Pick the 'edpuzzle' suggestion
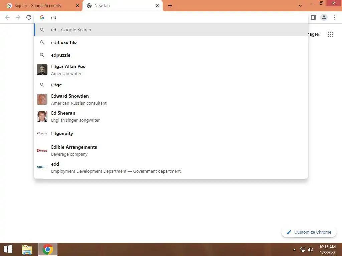342x256 pixels. coord(171,55)
